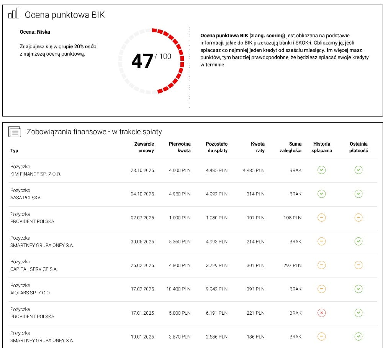
Task: Click the 297 PLN overdue amount
Action: [292, 265]
